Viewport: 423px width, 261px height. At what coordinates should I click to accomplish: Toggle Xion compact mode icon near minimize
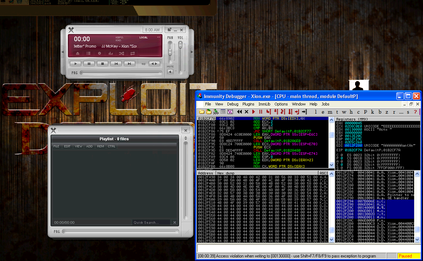(170, 30)
